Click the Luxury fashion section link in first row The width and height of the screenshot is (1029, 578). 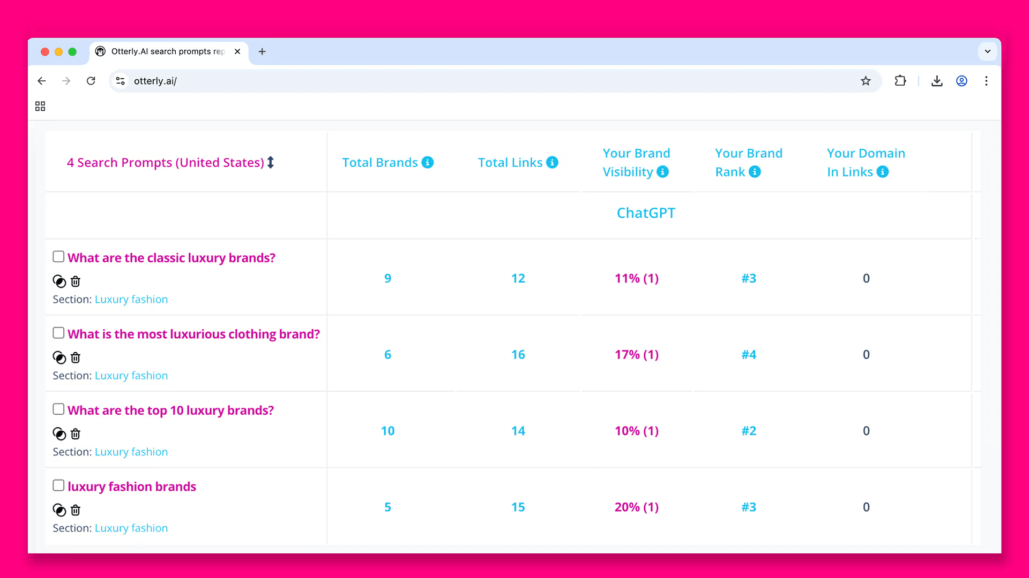coord(131,299)
